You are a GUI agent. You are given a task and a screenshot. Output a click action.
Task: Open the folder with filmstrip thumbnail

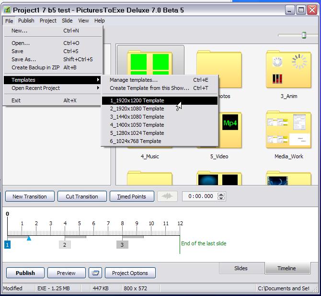click(288, 178)
